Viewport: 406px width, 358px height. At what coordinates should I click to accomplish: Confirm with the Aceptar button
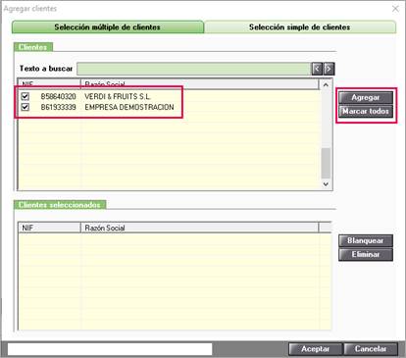point(316,349)
